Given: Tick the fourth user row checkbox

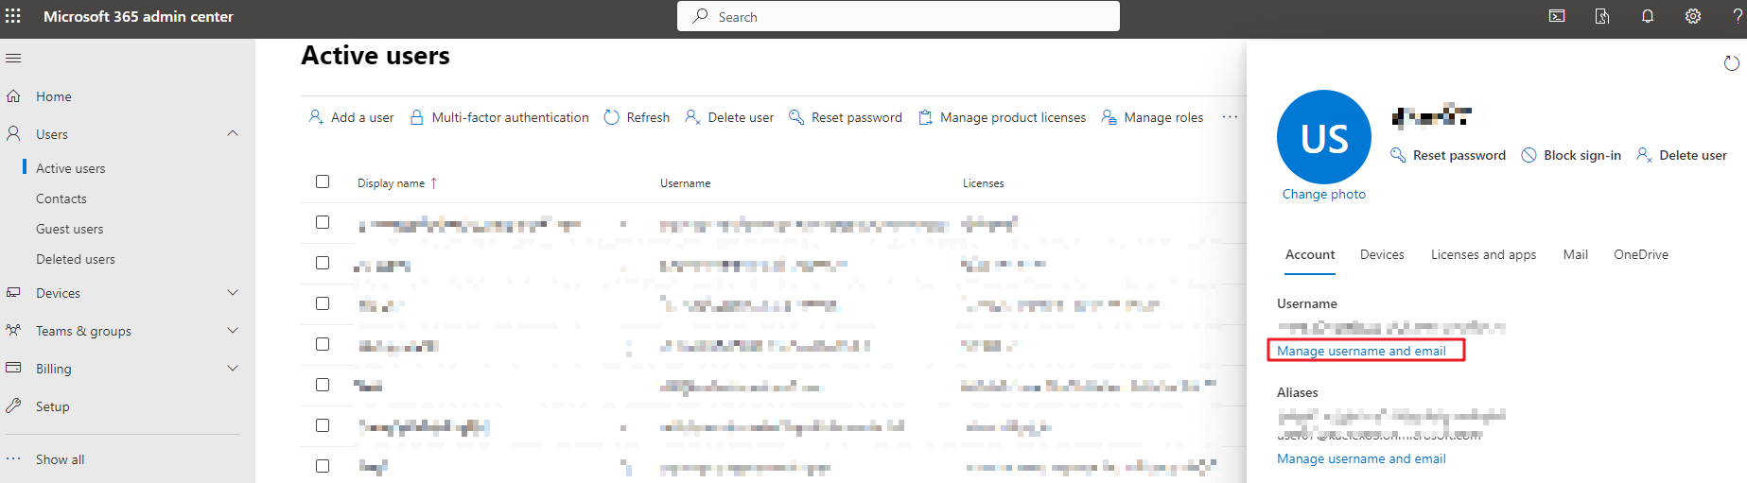Looking at the screenshot, I should click(323, 344).
